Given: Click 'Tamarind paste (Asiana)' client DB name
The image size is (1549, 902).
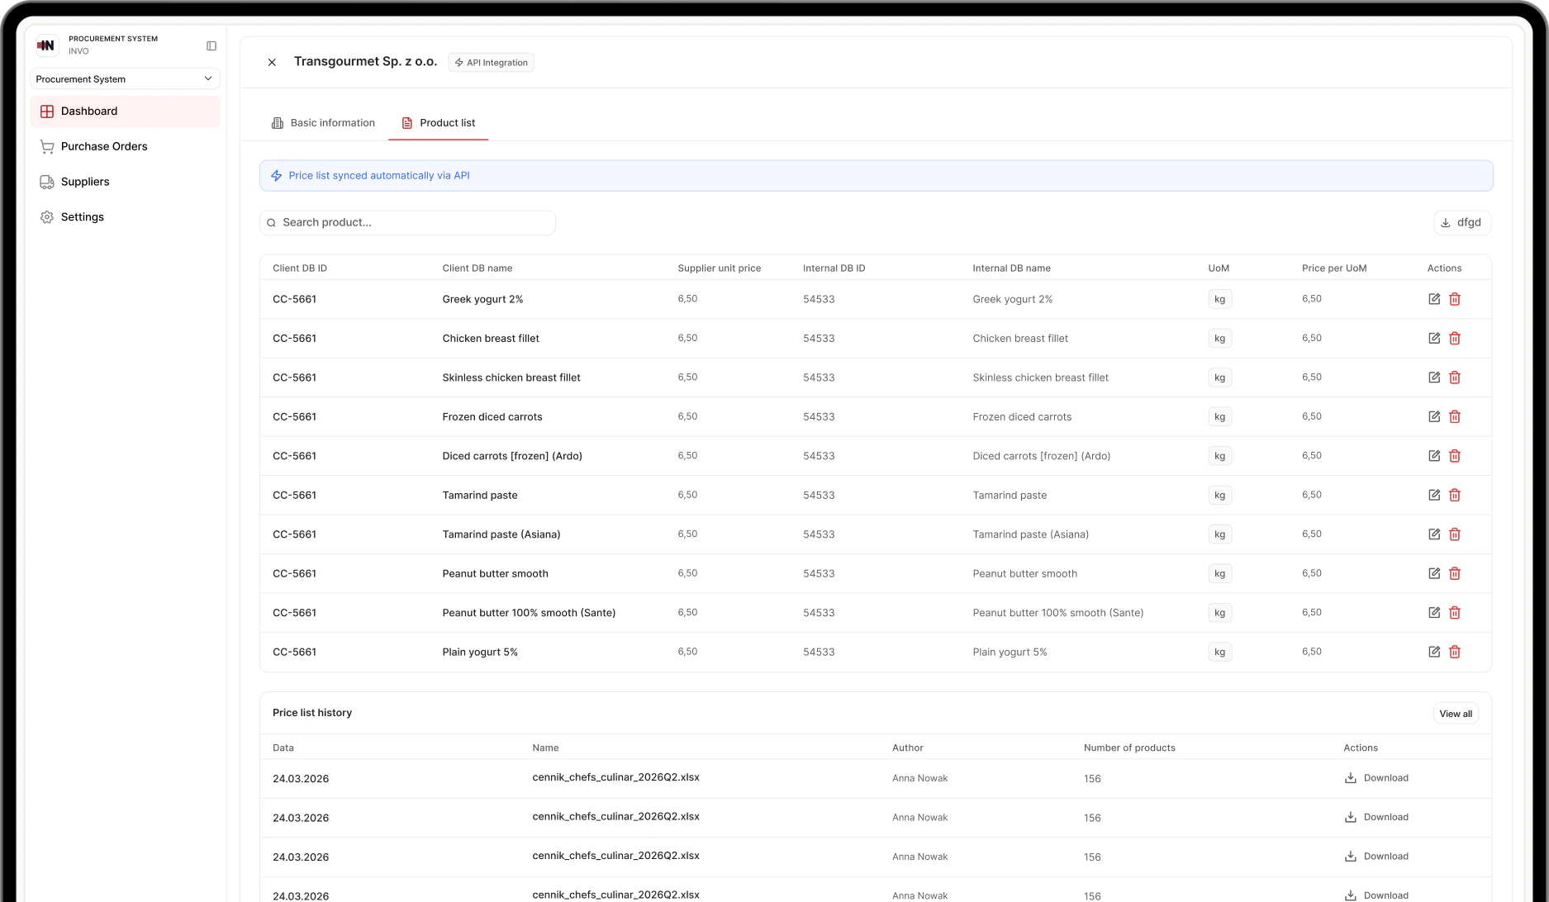Looking at the screenshot, I should (x=501, y=534).
